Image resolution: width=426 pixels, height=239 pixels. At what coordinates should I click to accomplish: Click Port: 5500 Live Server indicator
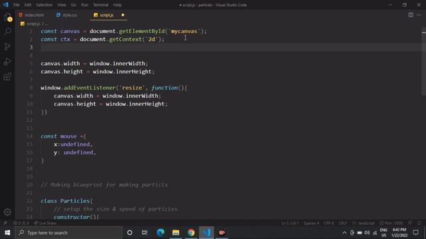[x=391, y=223]
